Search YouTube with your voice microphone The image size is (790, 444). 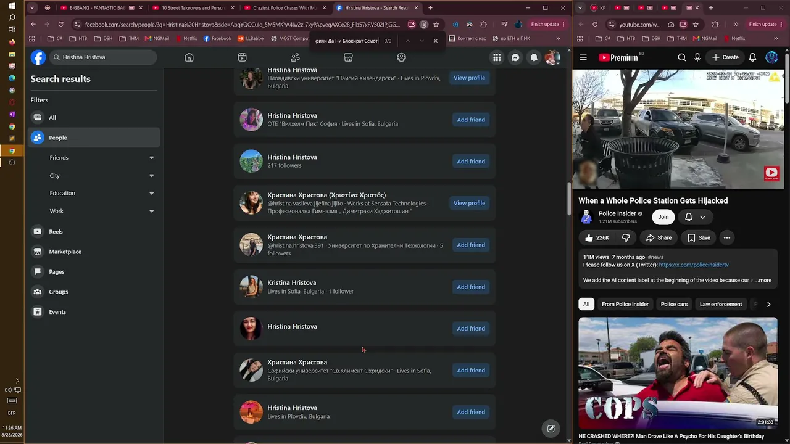(697, 57)
